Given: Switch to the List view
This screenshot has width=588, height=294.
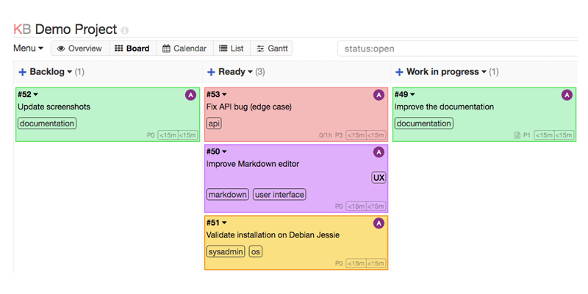Looking at the screenshot, I should pos(231,49).
